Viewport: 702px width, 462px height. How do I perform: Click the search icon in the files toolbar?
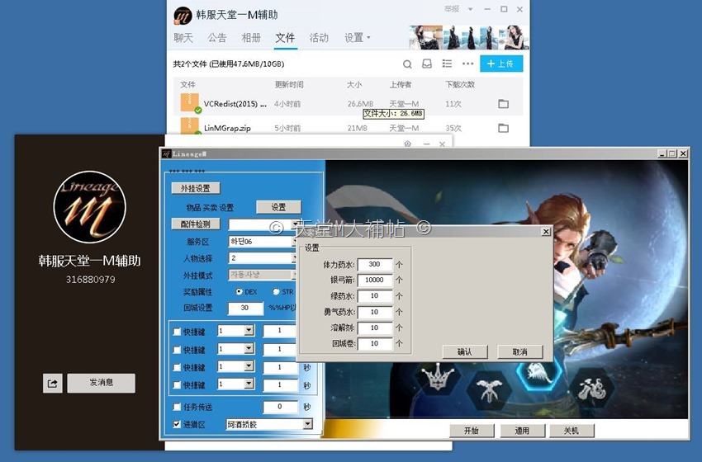[407, 64]
